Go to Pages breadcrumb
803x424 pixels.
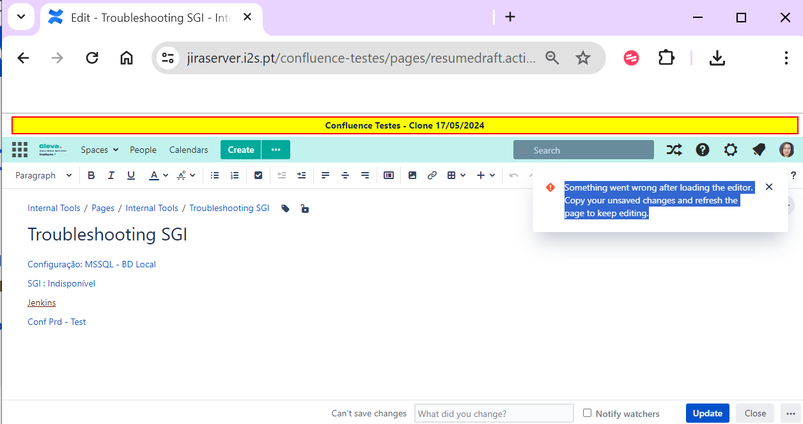point(103,208)
